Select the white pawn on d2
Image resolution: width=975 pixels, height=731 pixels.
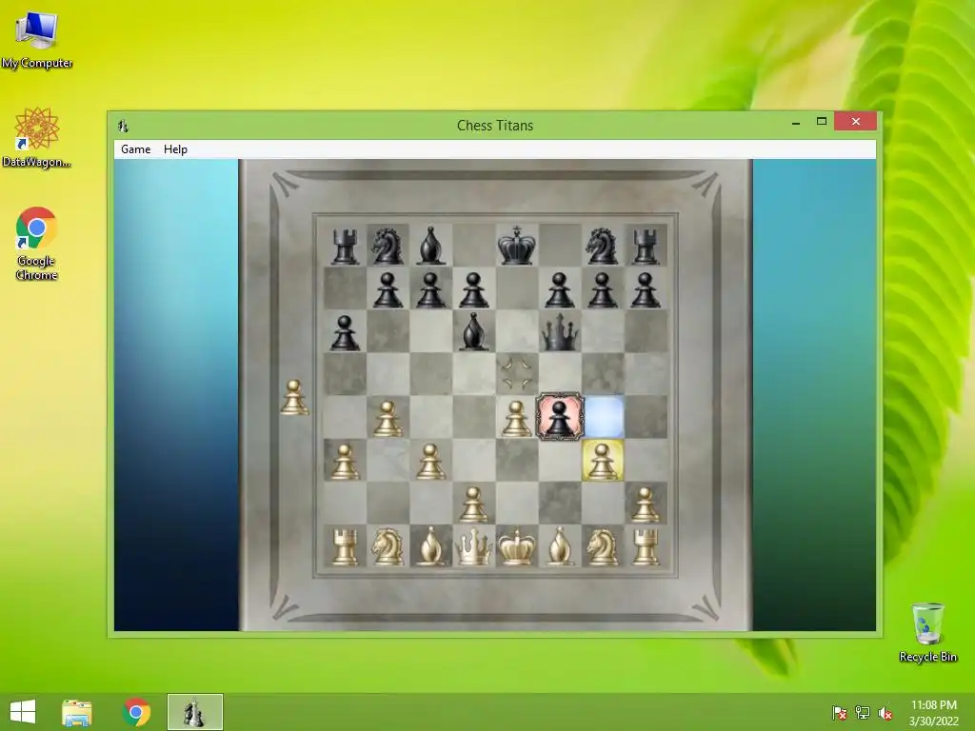click(473, 504)
